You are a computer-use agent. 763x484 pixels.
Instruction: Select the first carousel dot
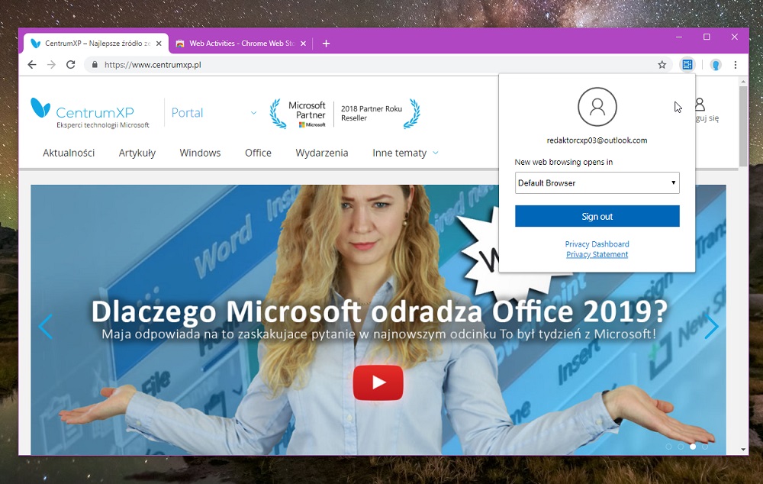[x=668, y=446]
